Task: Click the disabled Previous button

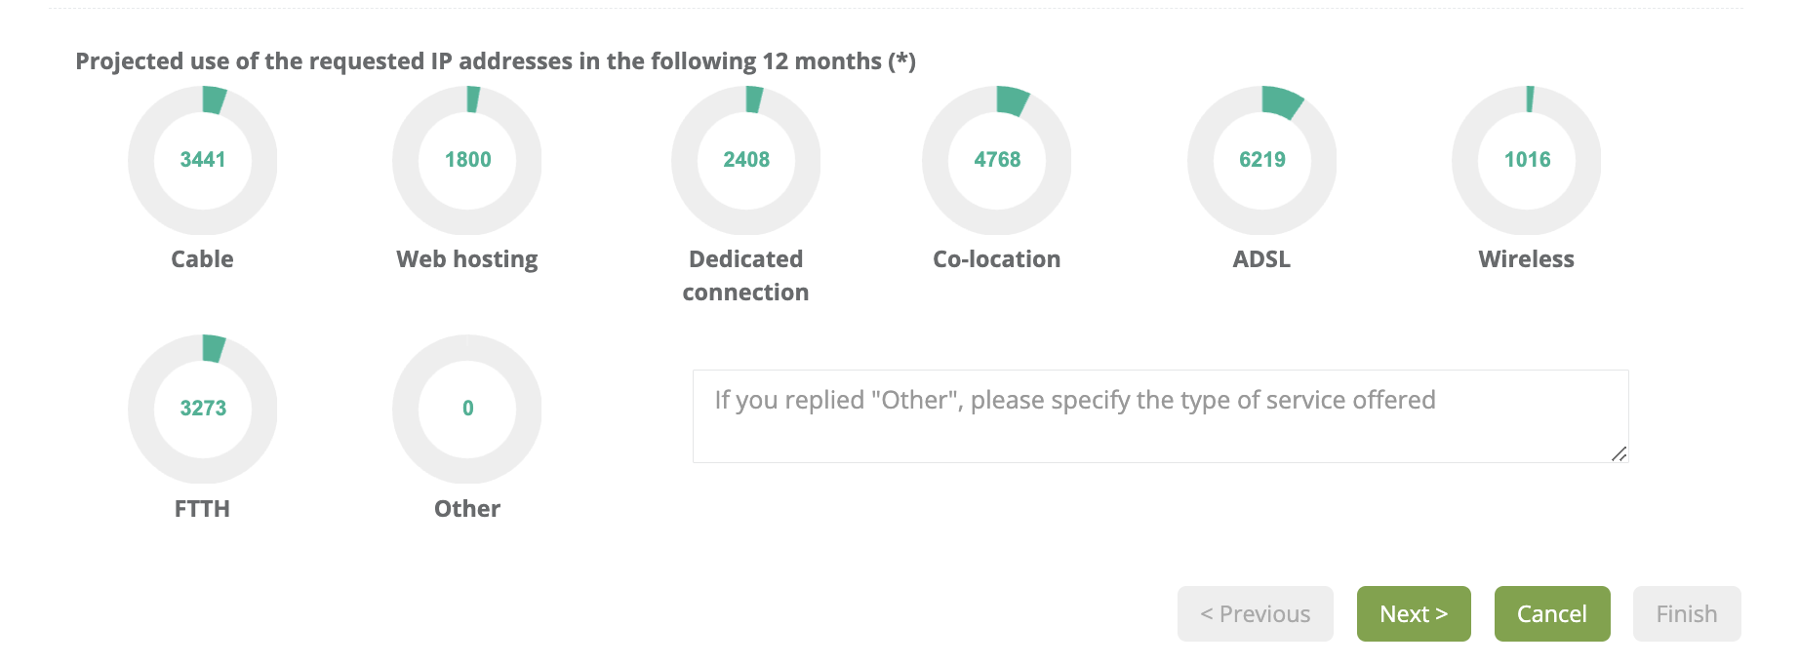Action: click(1255, 614)
